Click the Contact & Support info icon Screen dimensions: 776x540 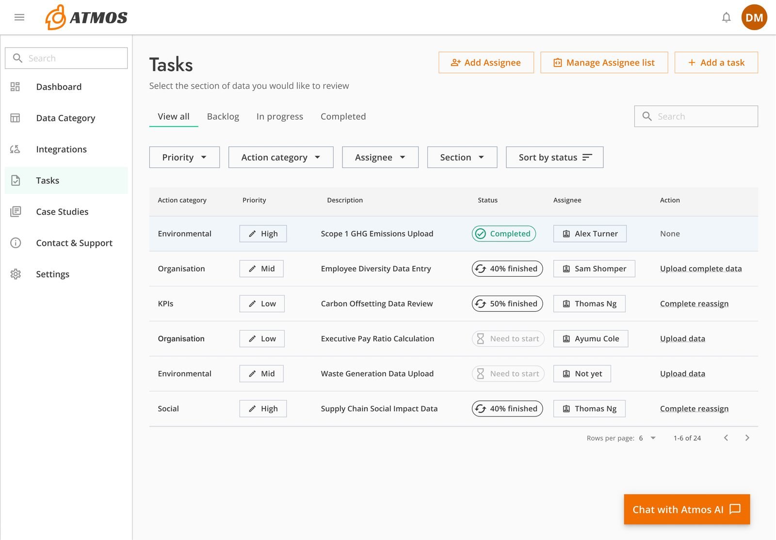tap(16, 243)
